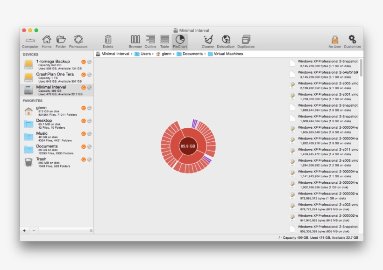This screenshot has width=383, height=270.
Task: Click orange refresh icon for glenn
Action: point(84,108)
